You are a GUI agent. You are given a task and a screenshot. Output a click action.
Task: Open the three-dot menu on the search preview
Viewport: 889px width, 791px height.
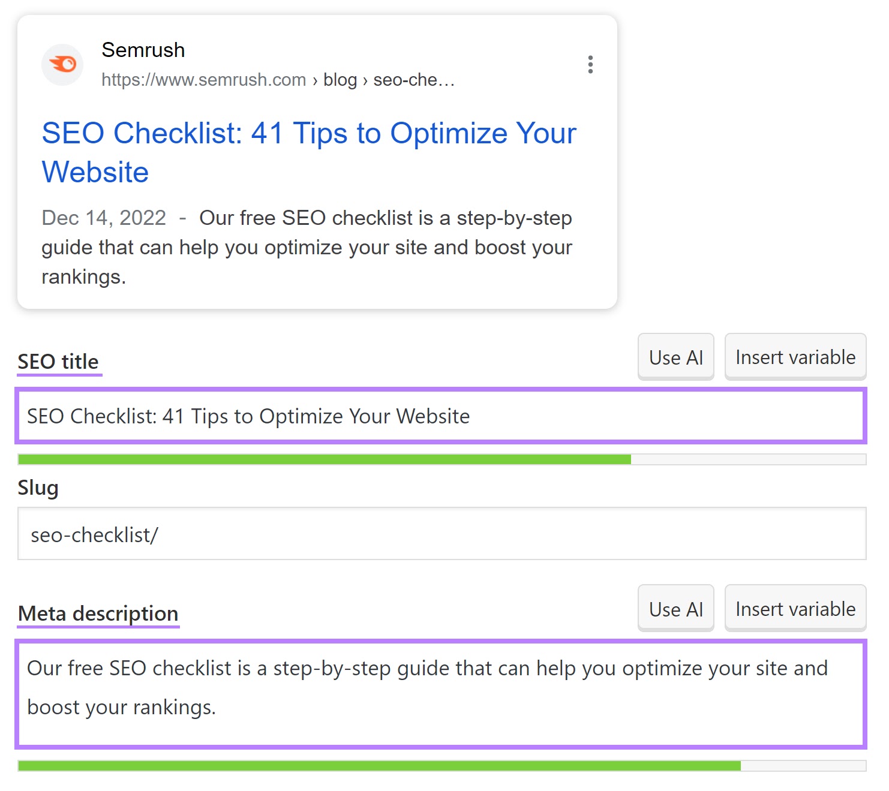[x=590, y=64]
